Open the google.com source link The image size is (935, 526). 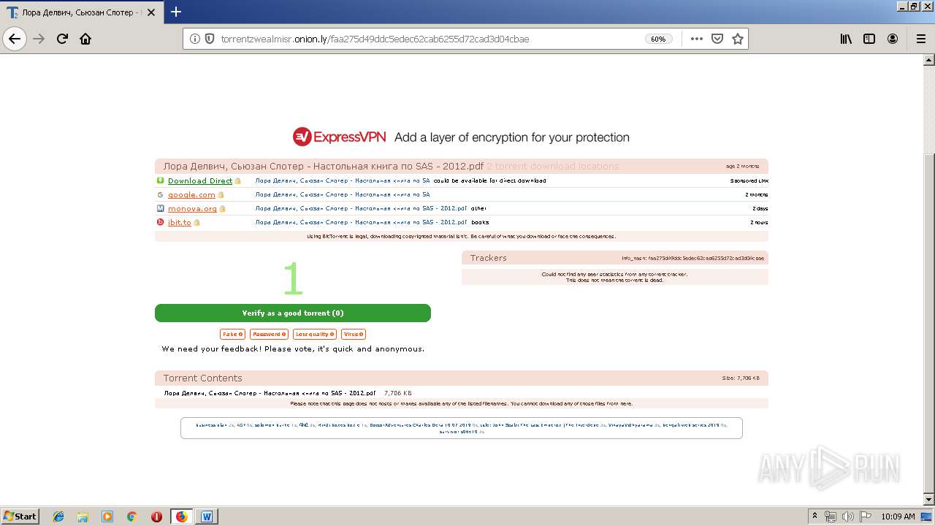(x=191, y=194)
